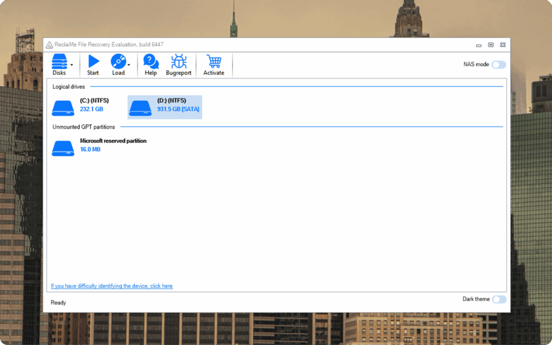Click the 232.1 GB size text

92,109
